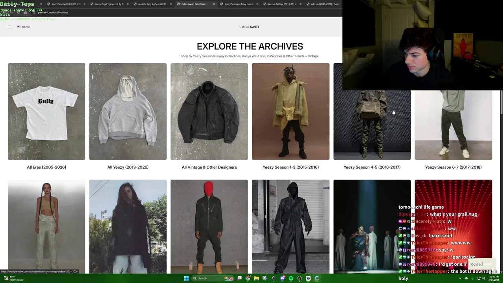Close the Jesus Is King Archive tab

pyautogui.click(x=171, y=4)
